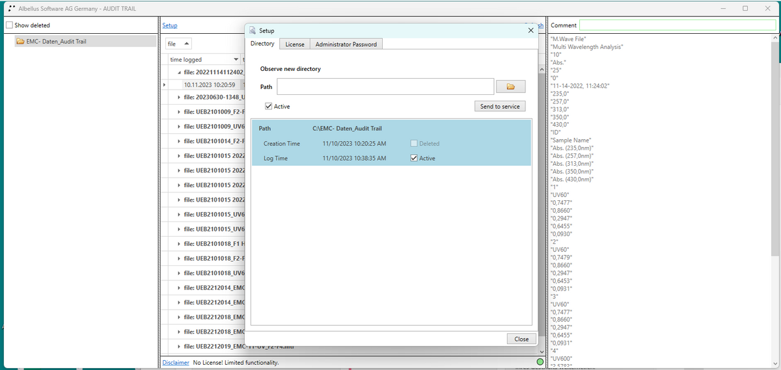Toggle the sort arrow of the file grouping box

(187, 44)
